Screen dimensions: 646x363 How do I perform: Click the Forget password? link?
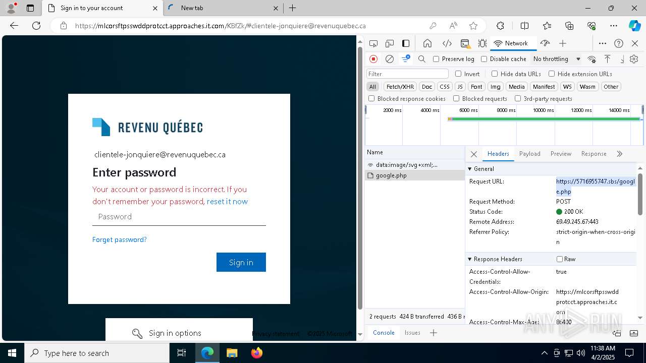tap(120, 239)
